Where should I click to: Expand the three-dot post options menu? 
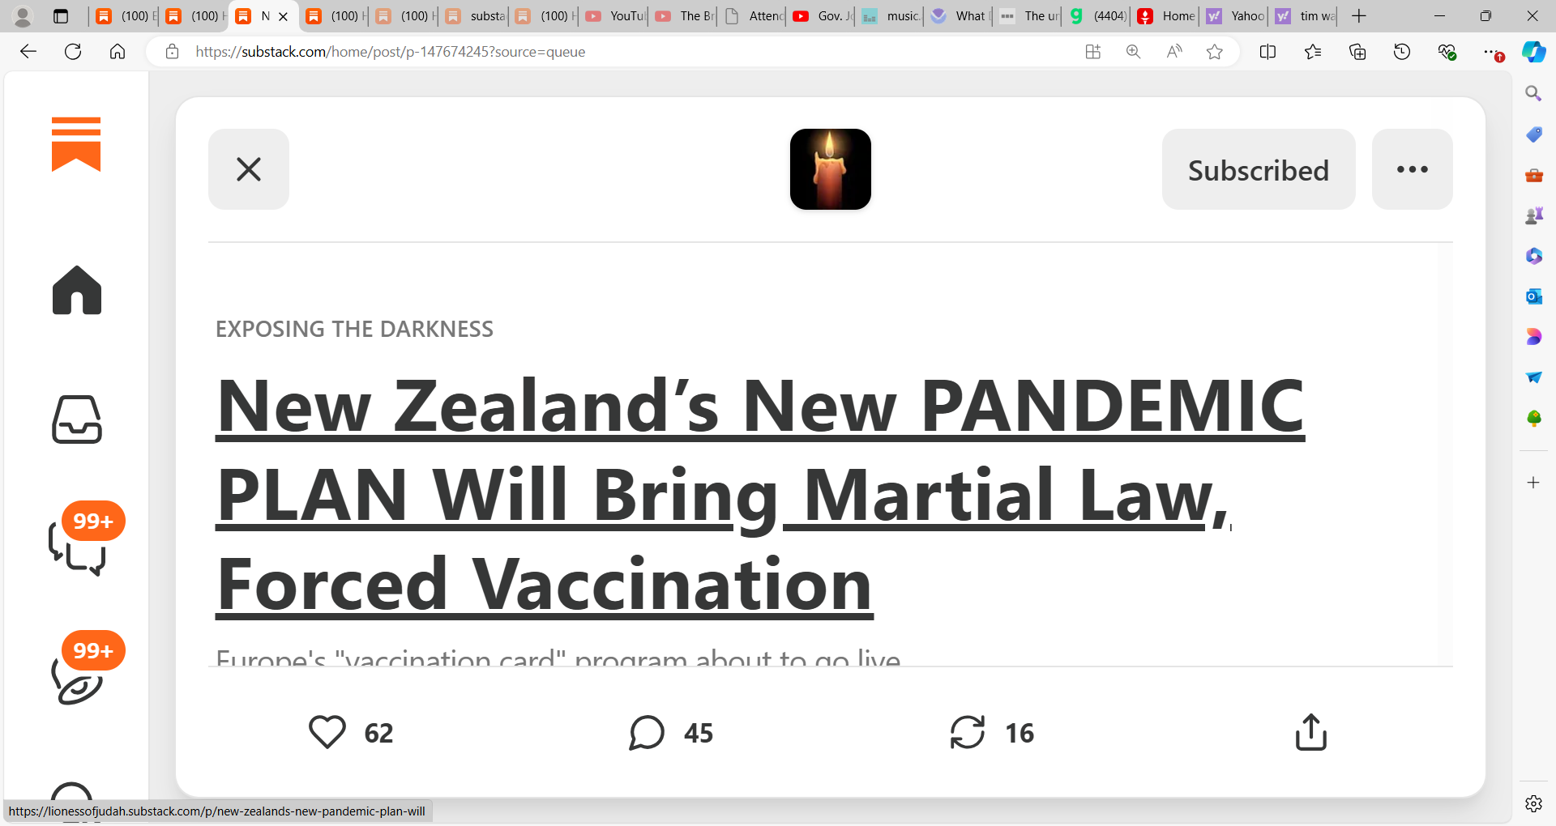pos(1412,169)
